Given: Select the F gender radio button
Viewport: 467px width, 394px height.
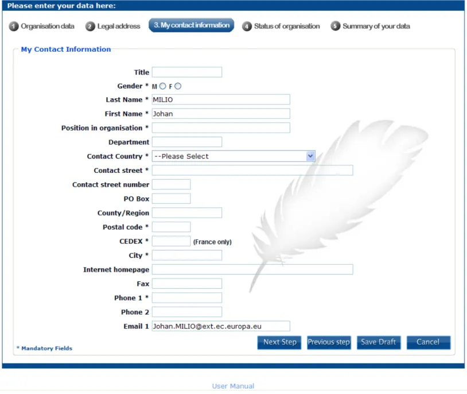Looking at the screenshot, I should [x=178, y=86].
